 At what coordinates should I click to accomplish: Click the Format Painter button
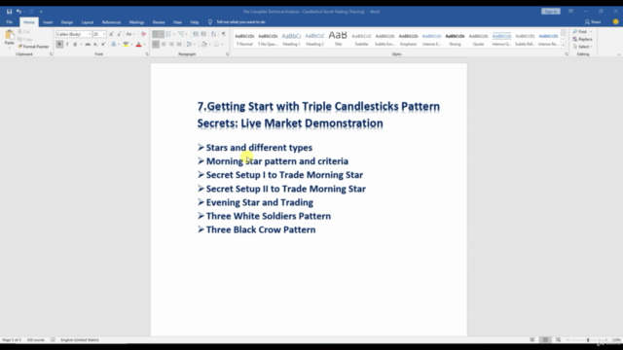point(33,47)
